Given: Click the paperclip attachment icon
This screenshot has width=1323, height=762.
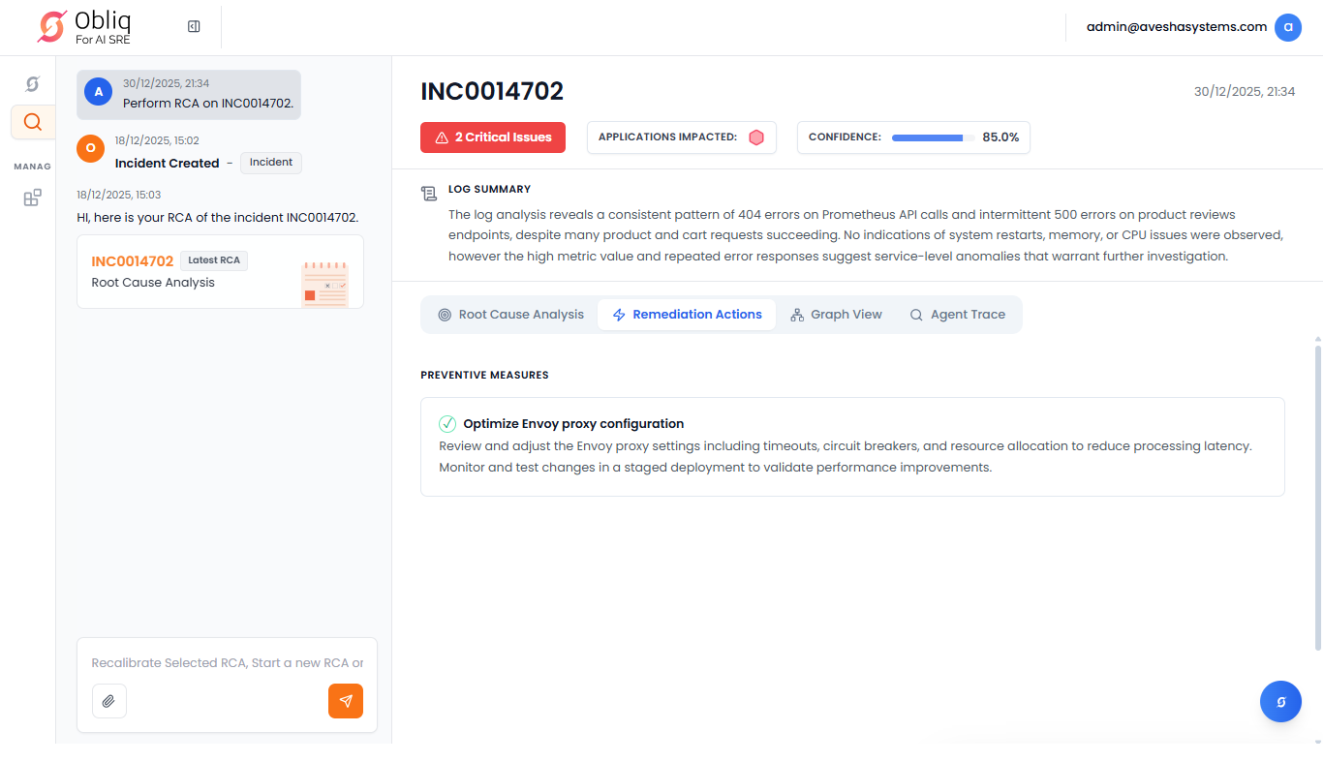Looking at the screenshot, I should [x=109, y=701].
